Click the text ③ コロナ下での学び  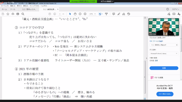point(30,27)
